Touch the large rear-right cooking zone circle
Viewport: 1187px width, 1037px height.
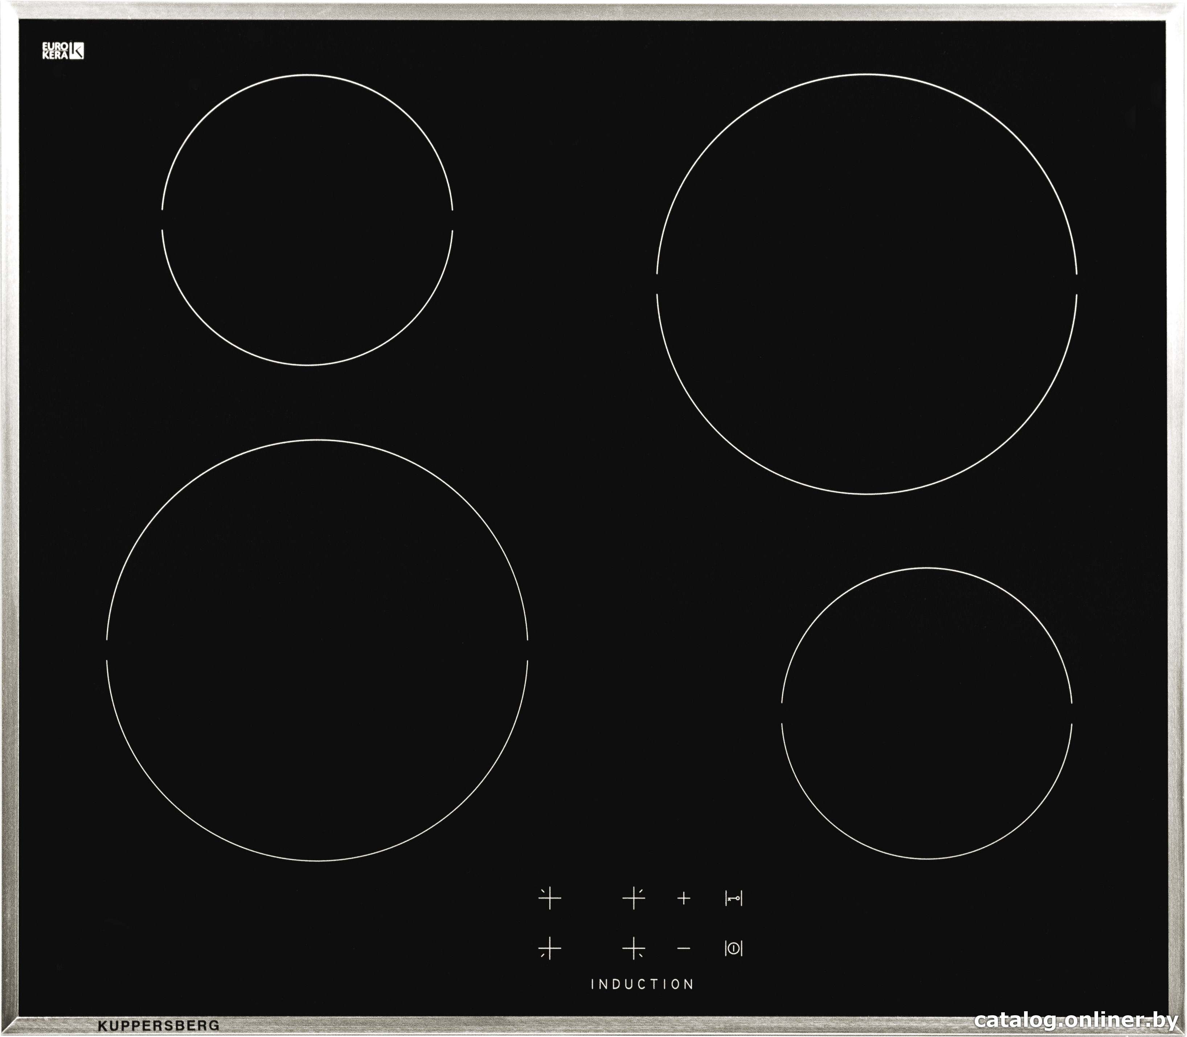[867, 283]
